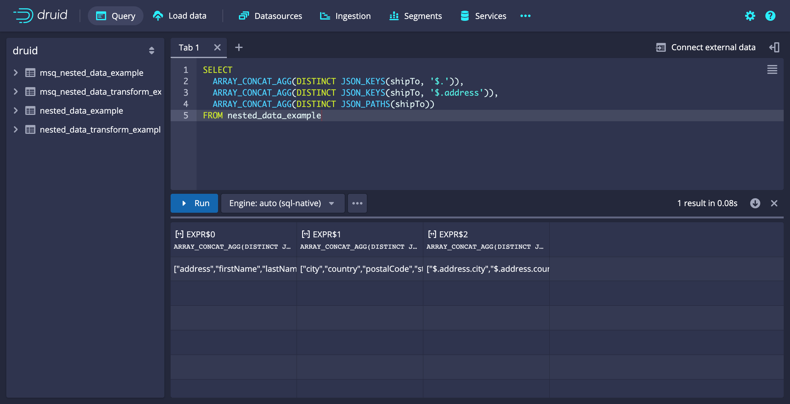Switch to the Query tab
Viewport: 790px width, 404px height.
(x=115, y=16)
